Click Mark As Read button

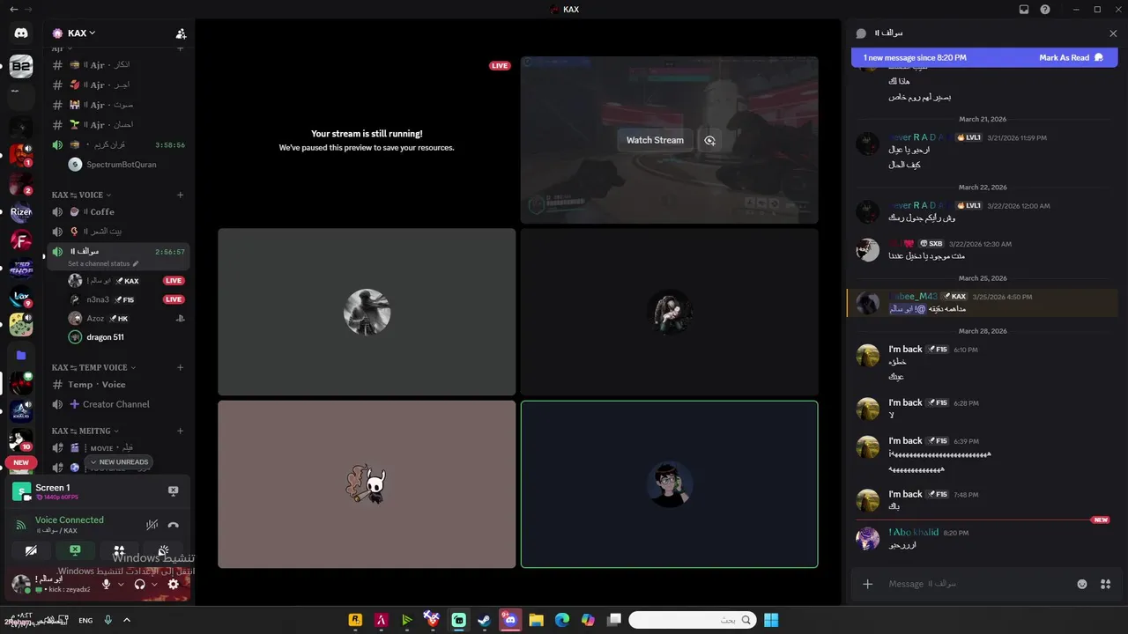(x=1071, y=57)
